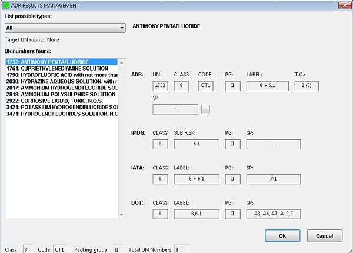Close the ADR Results Management window
The image size is (353, 253).
coord(344,5)
